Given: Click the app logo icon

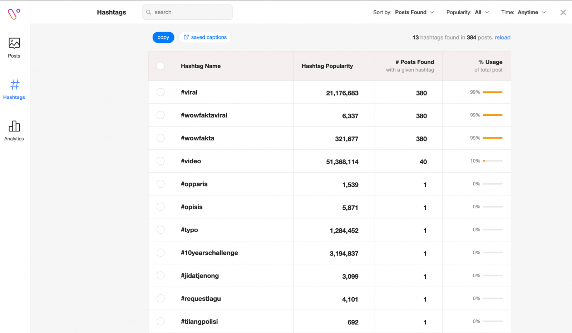Looking at the screenshot, I should (14, 14).
